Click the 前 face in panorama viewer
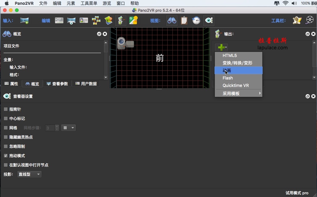Image resolution: width=317 pixels, height=197 pixels. click(x=160, y=58)
